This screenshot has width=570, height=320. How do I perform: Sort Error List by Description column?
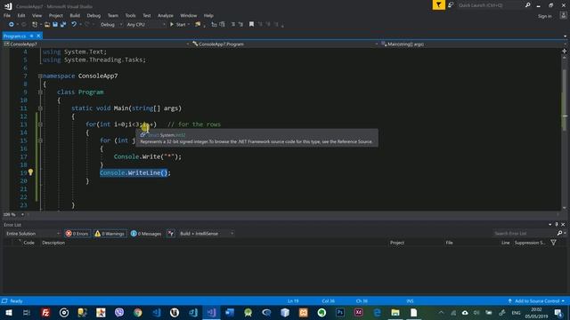[x=53, y=243]
